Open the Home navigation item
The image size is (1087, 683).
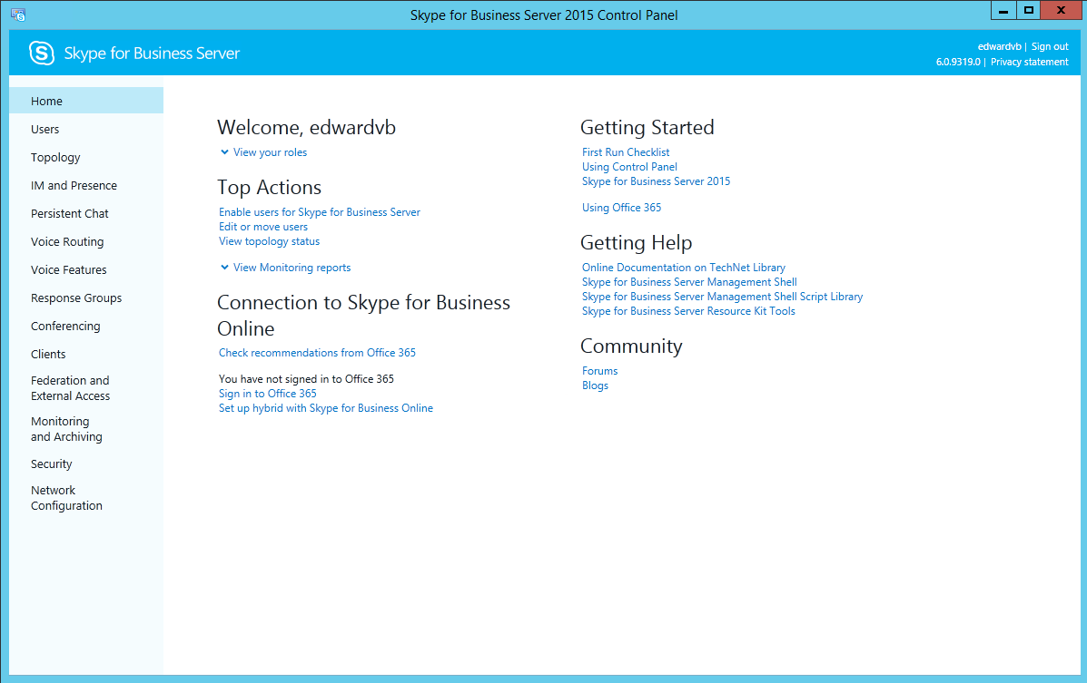[86, 101]
